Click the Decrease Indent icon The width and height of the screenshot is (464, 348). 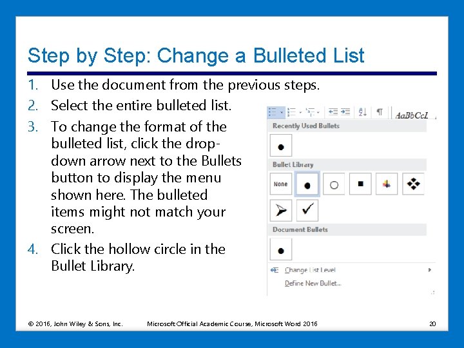pos(333,111)
